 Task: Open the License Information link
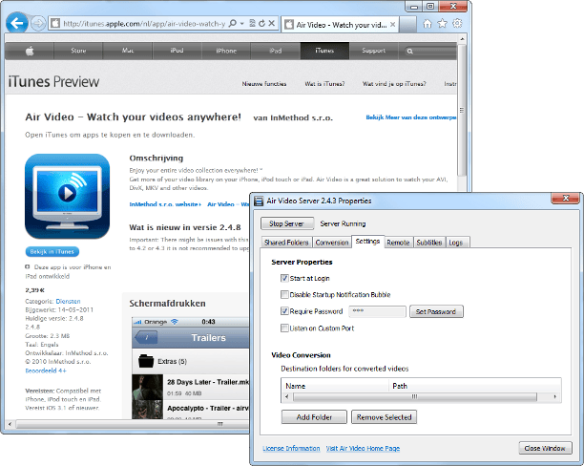coord(291,449)
